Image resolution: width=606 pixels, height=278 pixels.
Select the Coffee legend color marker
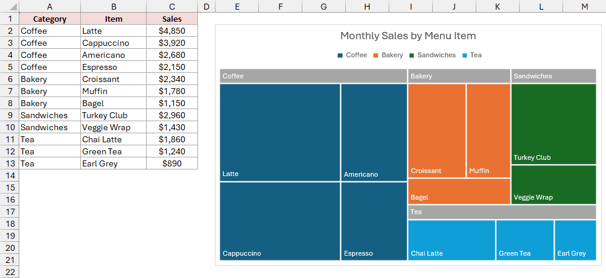tap(340, 55)
